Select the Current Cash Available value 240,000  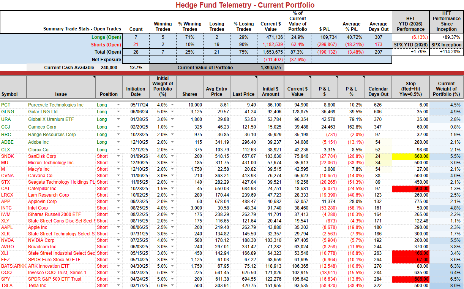[109, 68]
